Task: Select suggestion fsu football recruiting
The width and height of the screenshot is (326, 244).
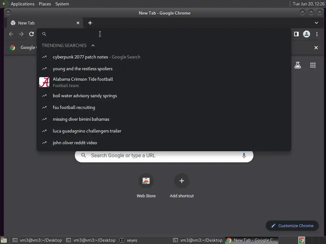Action: tap(164, 107)
